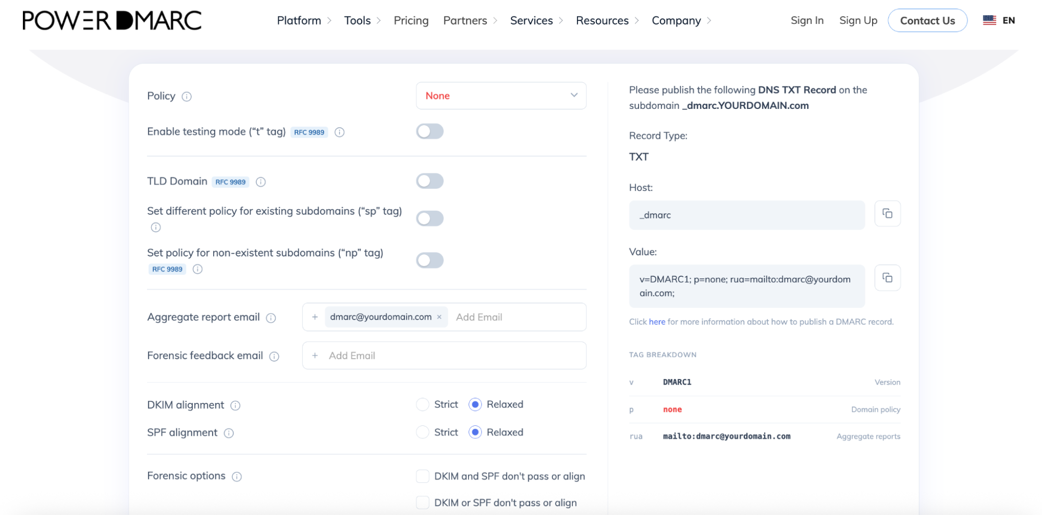Expand the Partners menu
Screen dimensions: 1042x515
[471, 20]
